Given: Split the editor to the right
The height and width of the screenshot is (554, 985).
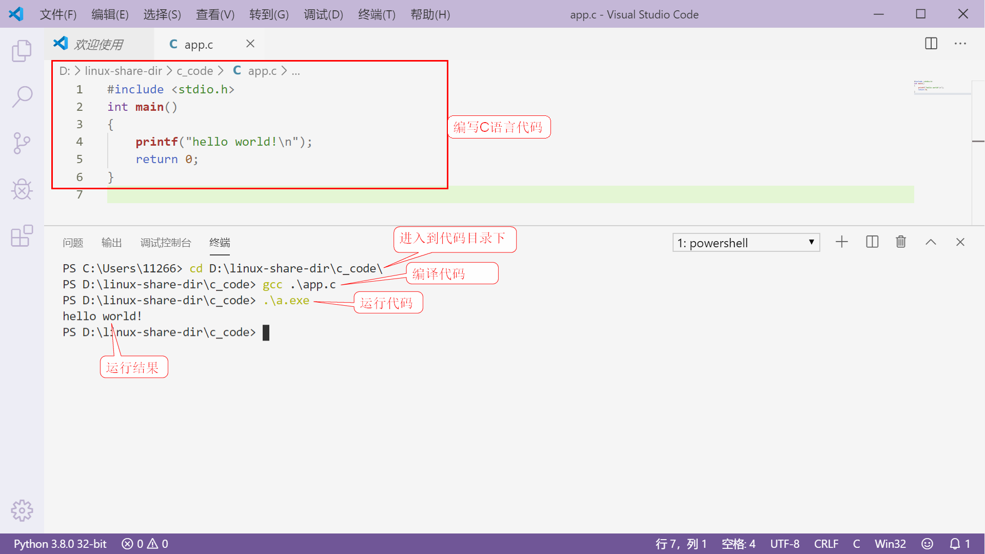Looking at the screenshot, I should click(x=931, y=44).
